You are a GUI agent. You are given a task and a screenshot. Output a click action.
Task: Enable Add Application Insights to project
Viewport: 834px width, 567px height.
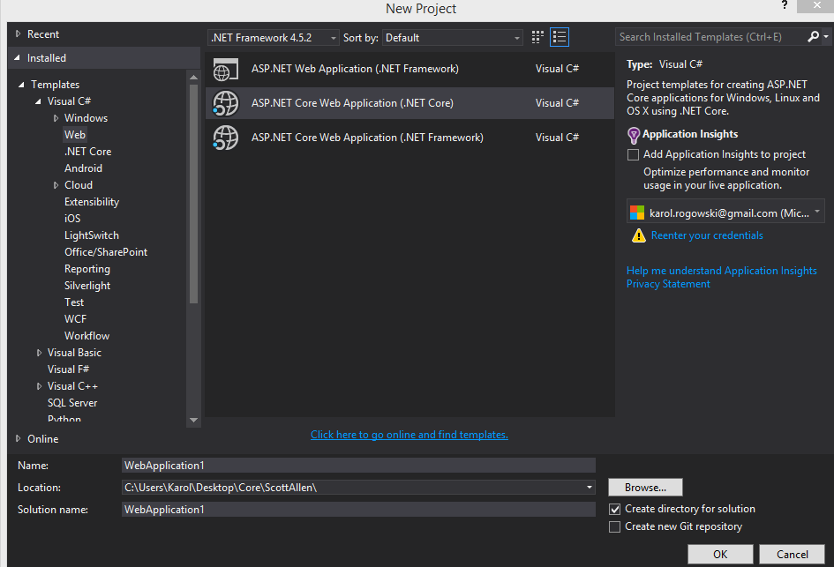[x=631, y=154]
